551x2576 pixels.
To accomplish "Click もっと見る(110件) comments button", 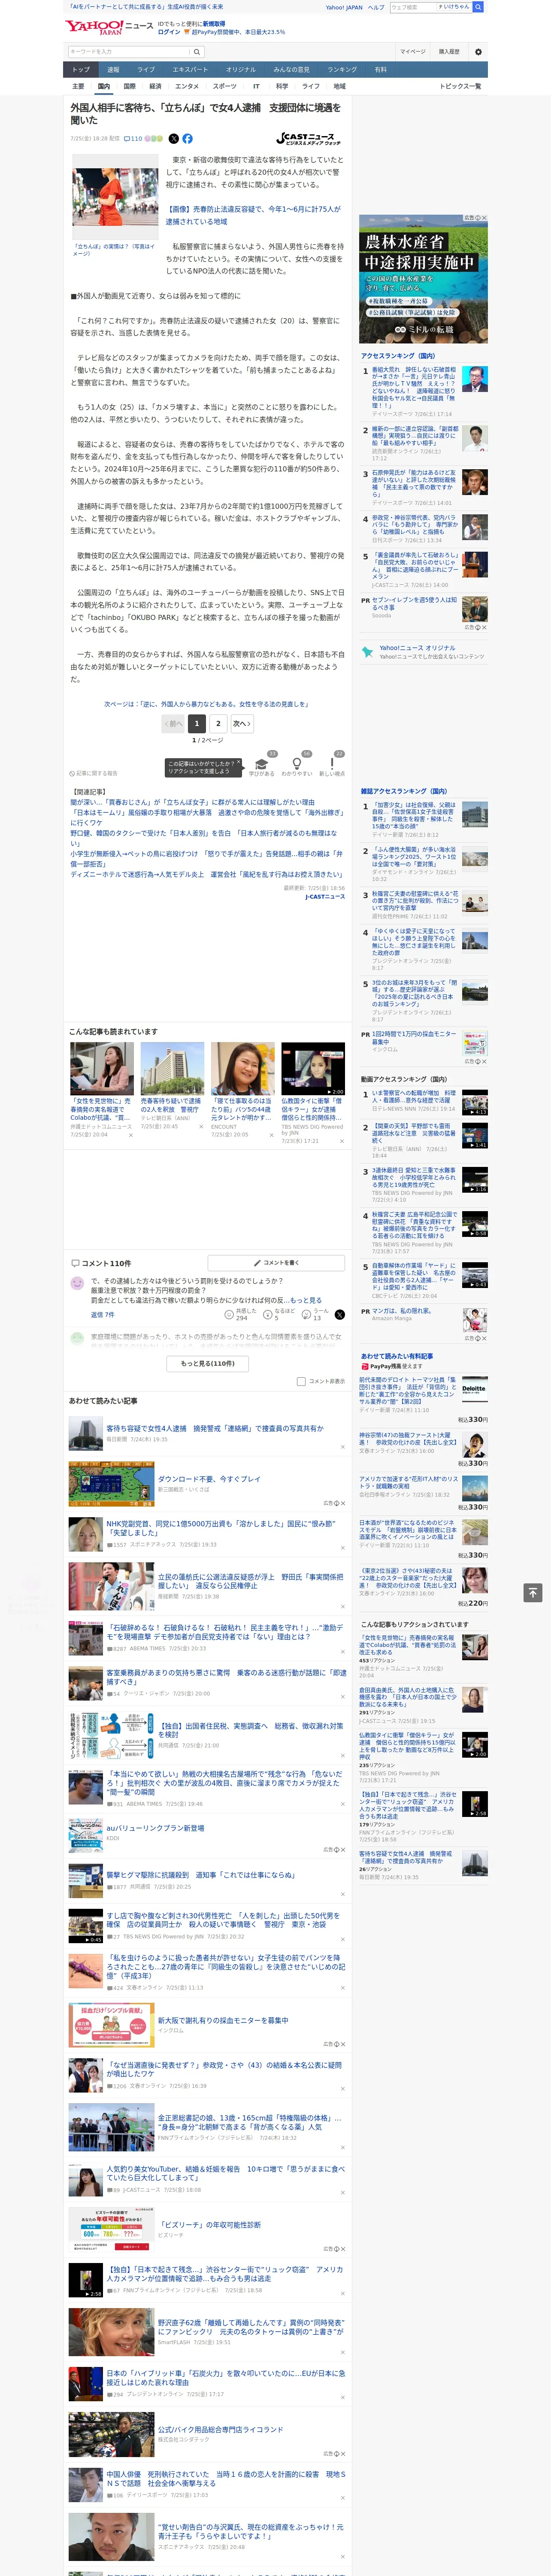I will (208, 1363).
